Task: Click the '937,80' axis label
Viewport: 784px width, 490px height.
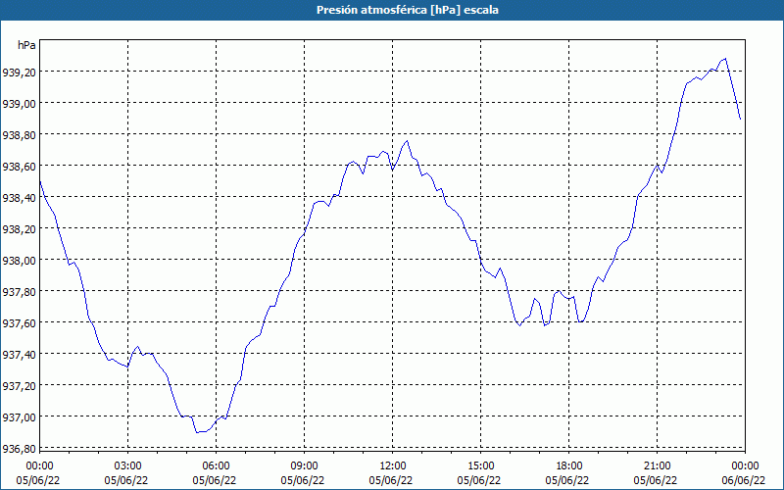Action: pos(19,291)
